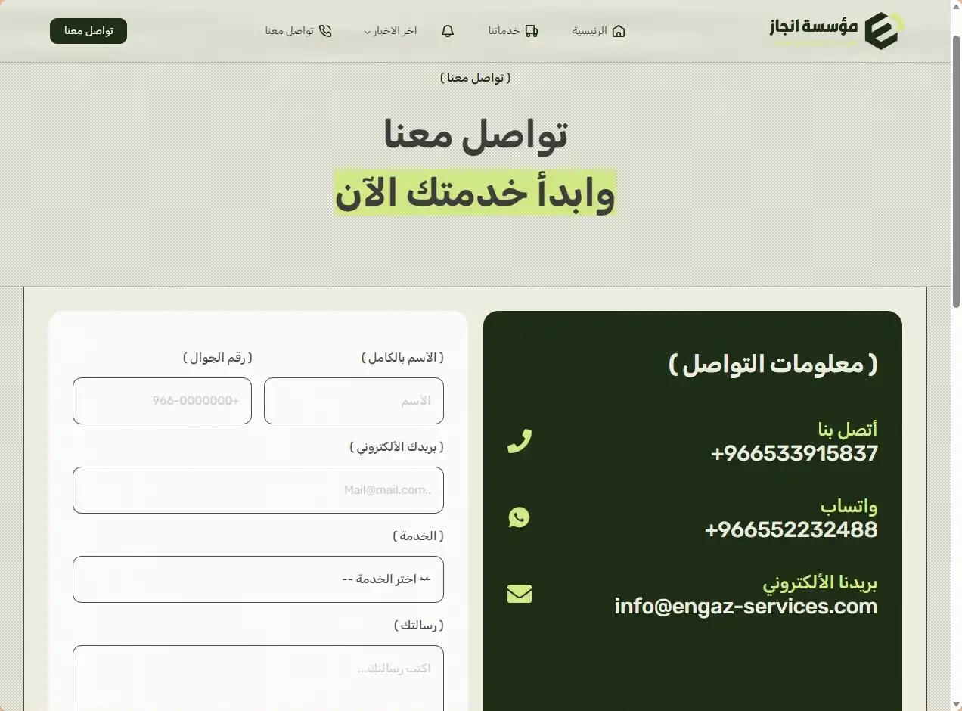
Task: Click the معلومات التواصل heading
Action: point(773,365)
